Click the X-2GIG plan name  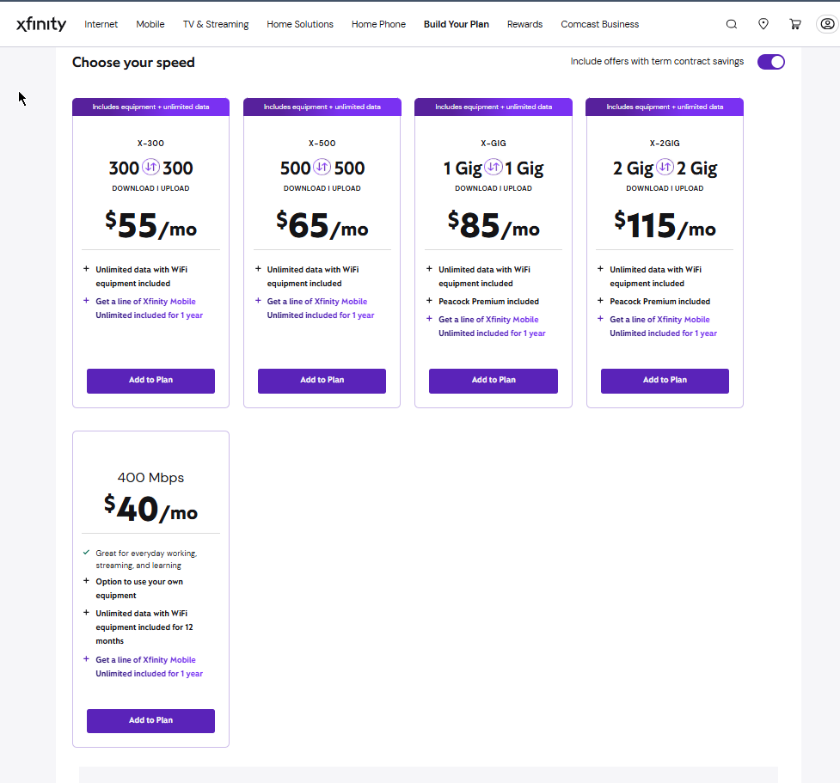(x=665, y=144)
